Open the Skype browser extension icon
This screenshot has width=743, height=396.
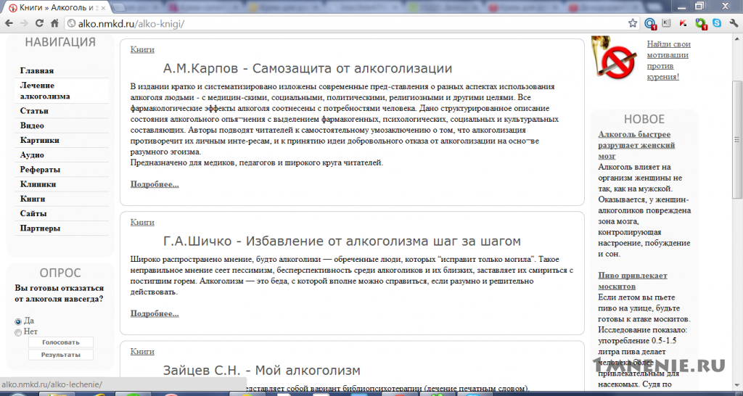[x=717, y=22]
